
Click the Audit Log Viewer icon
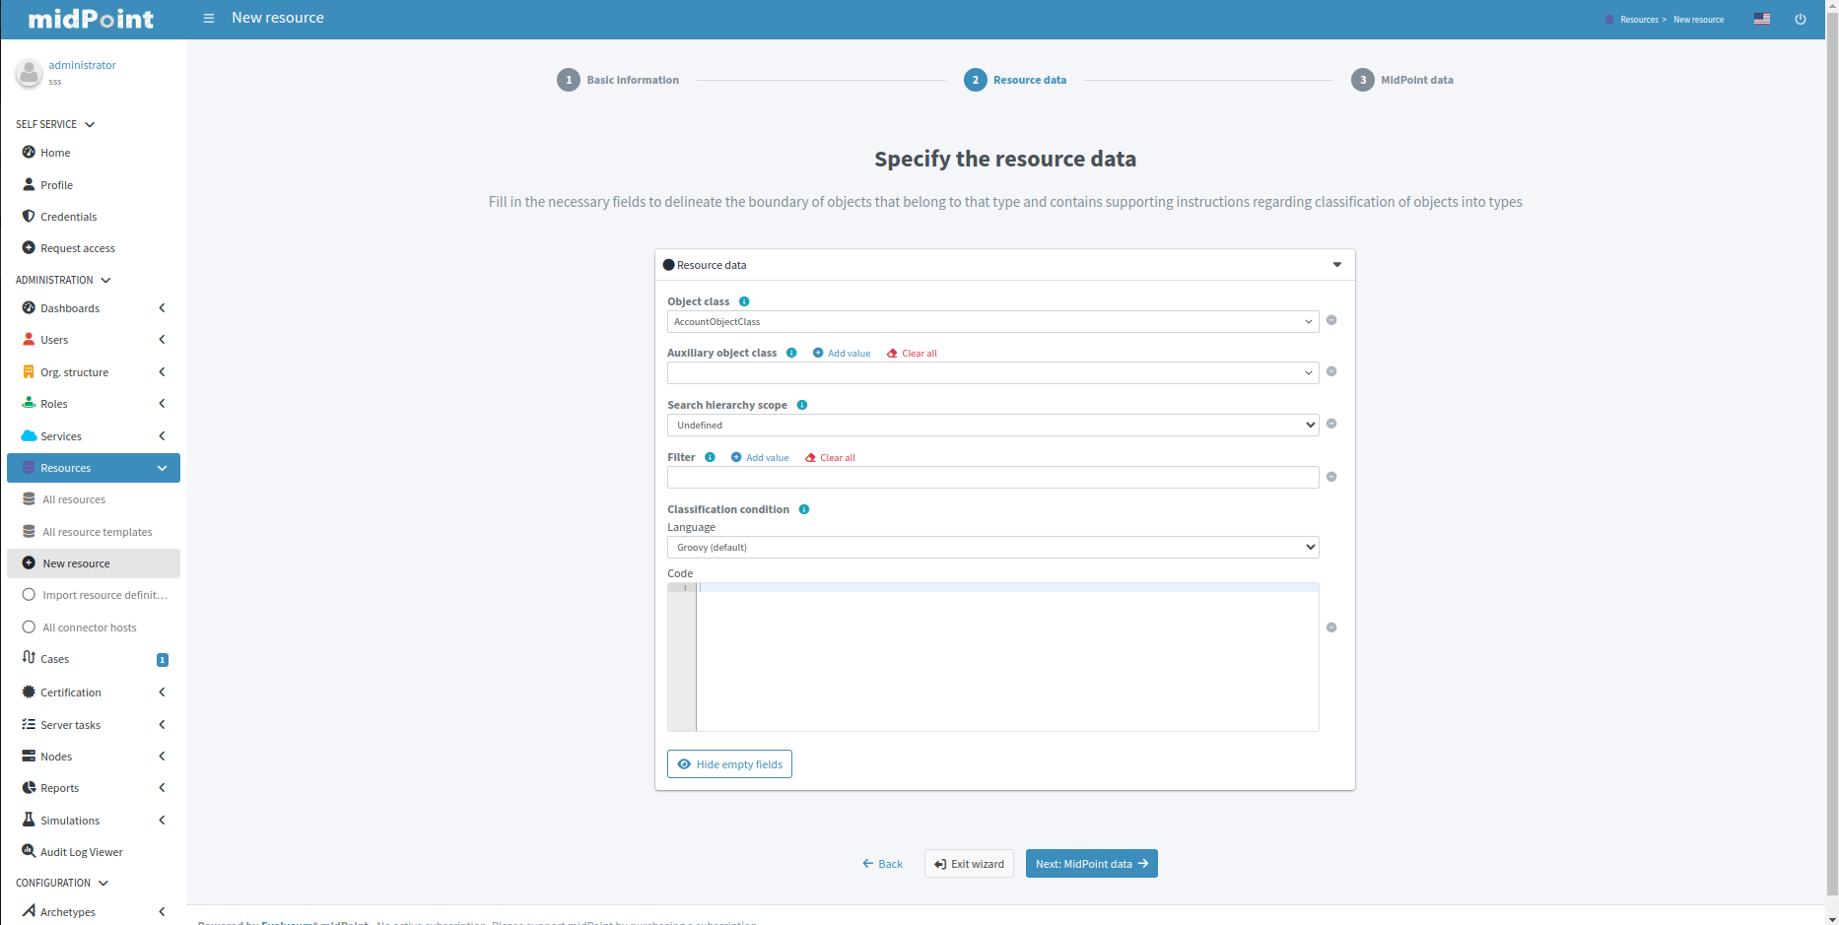click(29, 852)
